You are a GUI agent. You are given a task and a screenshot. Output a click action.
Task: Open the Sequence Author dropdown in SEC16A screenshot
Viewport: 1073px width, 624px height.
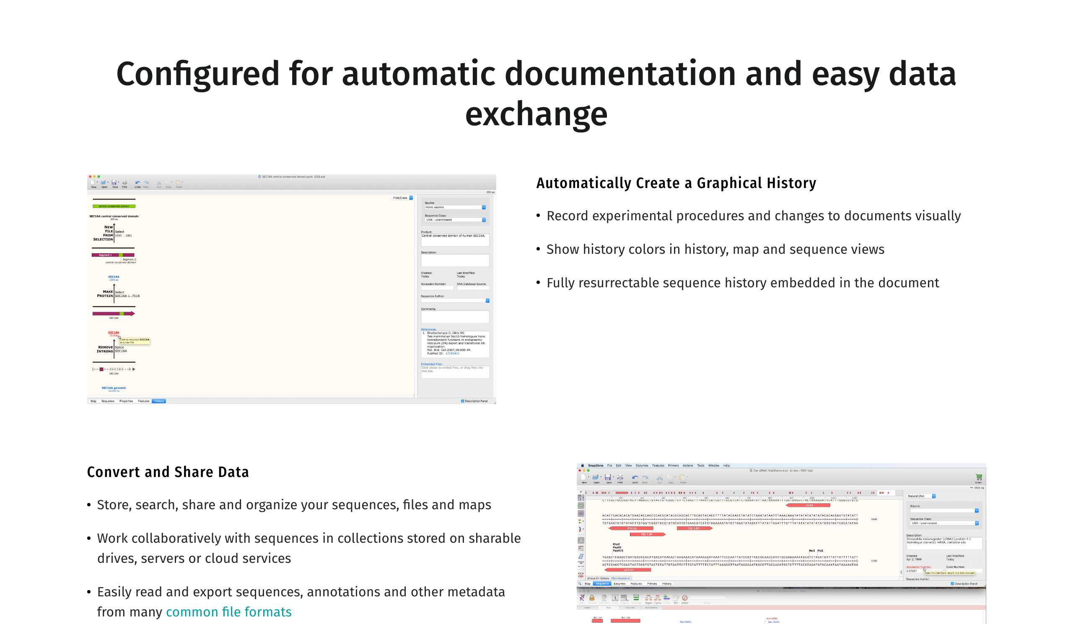(455, 301)
